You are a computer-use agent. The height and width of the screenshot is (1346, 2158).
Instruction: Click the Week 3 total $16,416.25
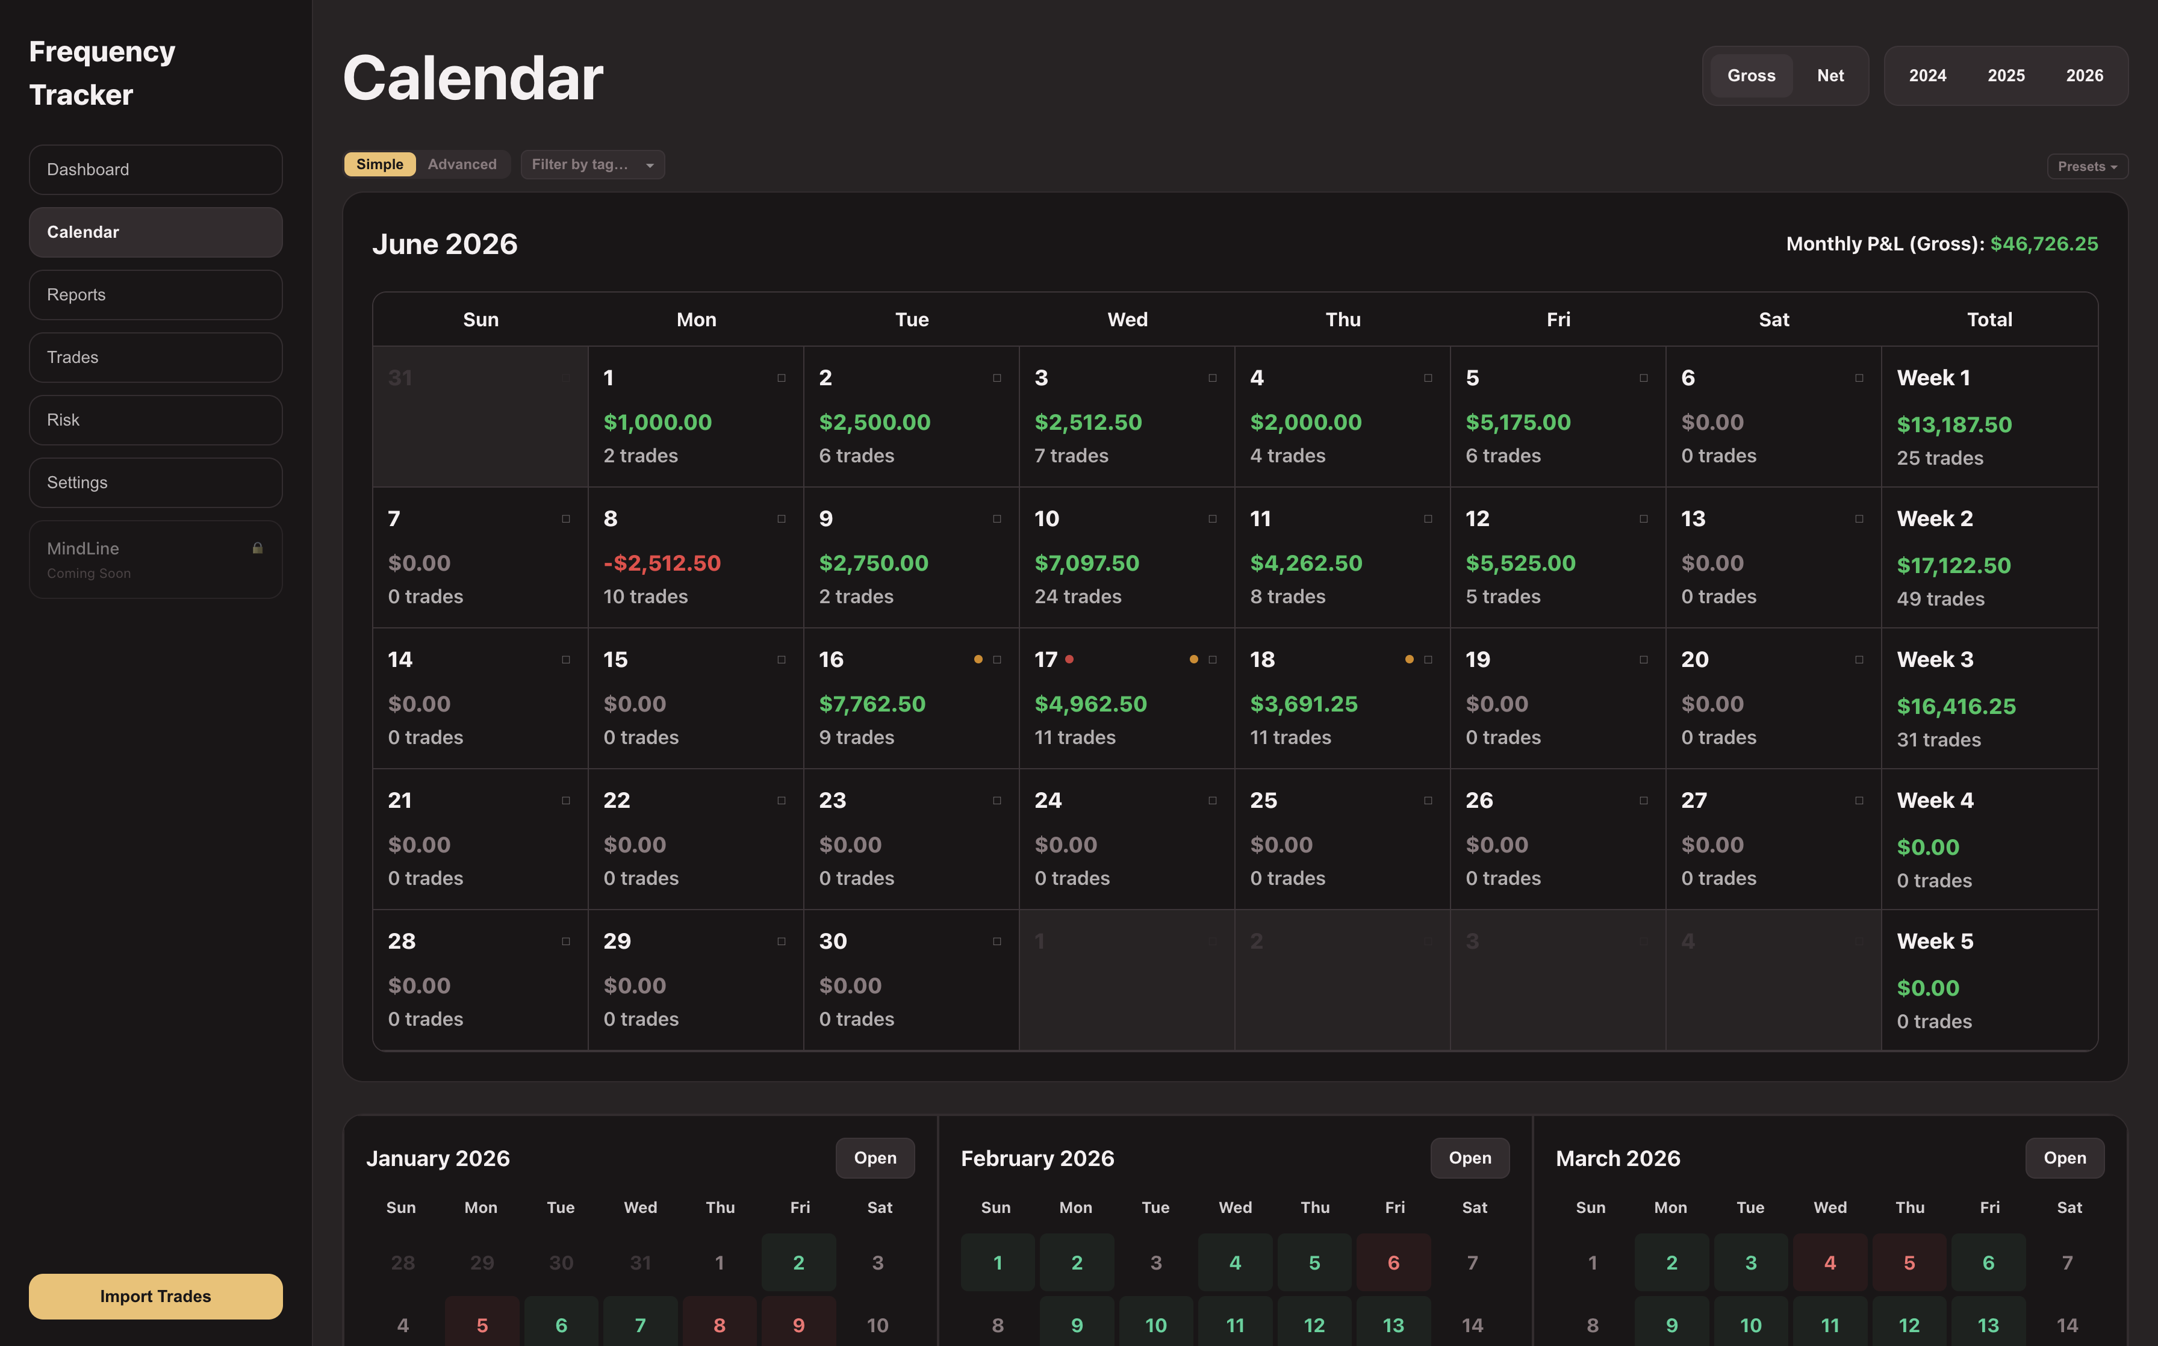[1956, 707]
